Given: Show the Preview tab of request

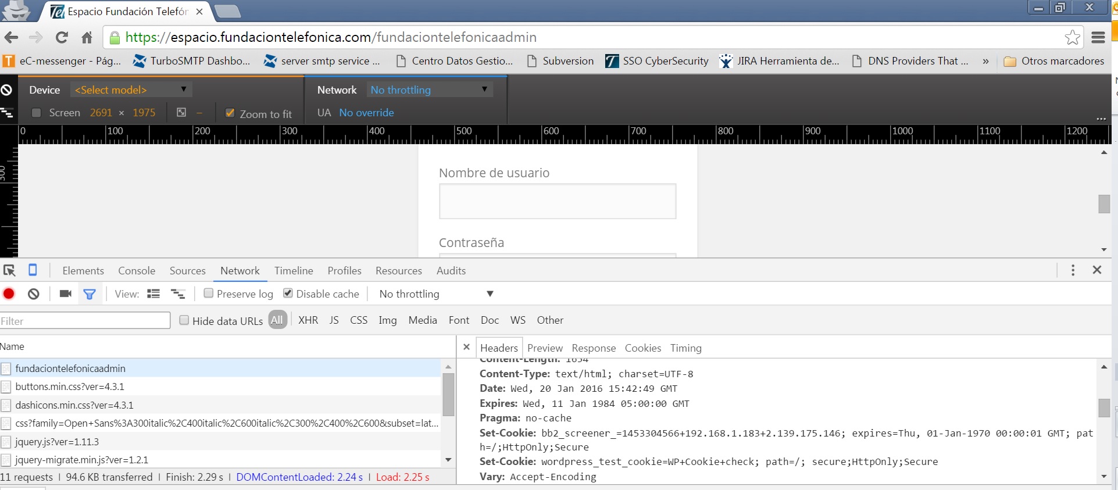Looking at the screenshot, I should coord(545,348).
